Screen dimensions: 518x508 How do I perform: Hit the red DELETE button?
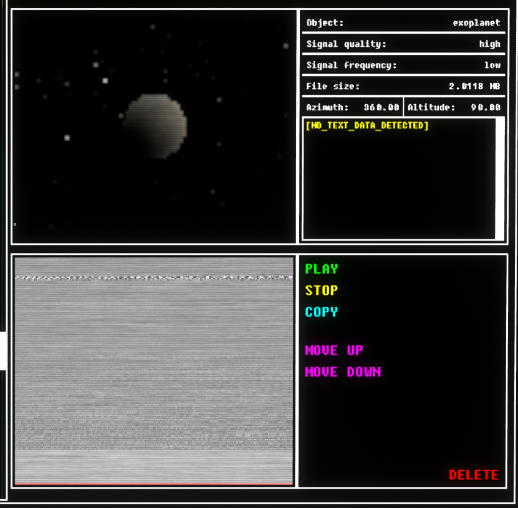click(x=473, y=475)
